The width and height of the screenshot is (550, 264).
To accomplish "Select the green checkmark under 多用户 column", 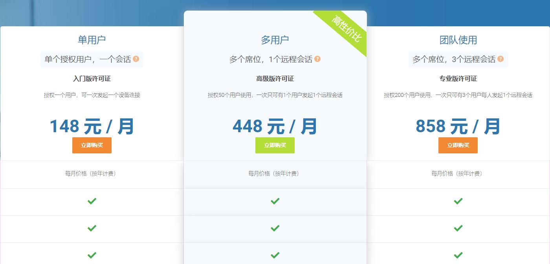I will click(x=275, y=201).
